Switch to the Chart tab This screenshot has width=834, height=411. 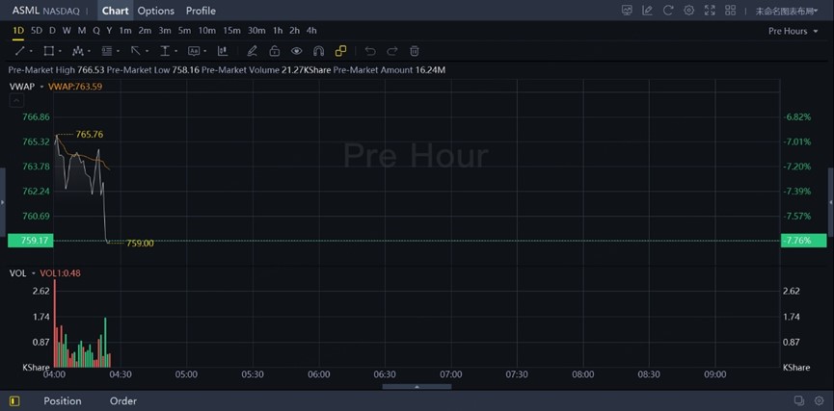pyautogui.click(x=115, y=11)
